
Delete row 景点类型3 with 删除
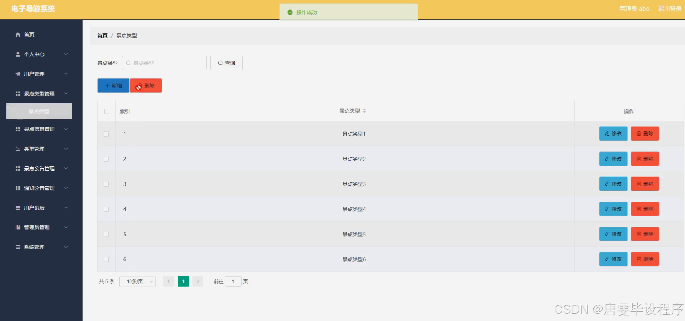click(645, 184)
